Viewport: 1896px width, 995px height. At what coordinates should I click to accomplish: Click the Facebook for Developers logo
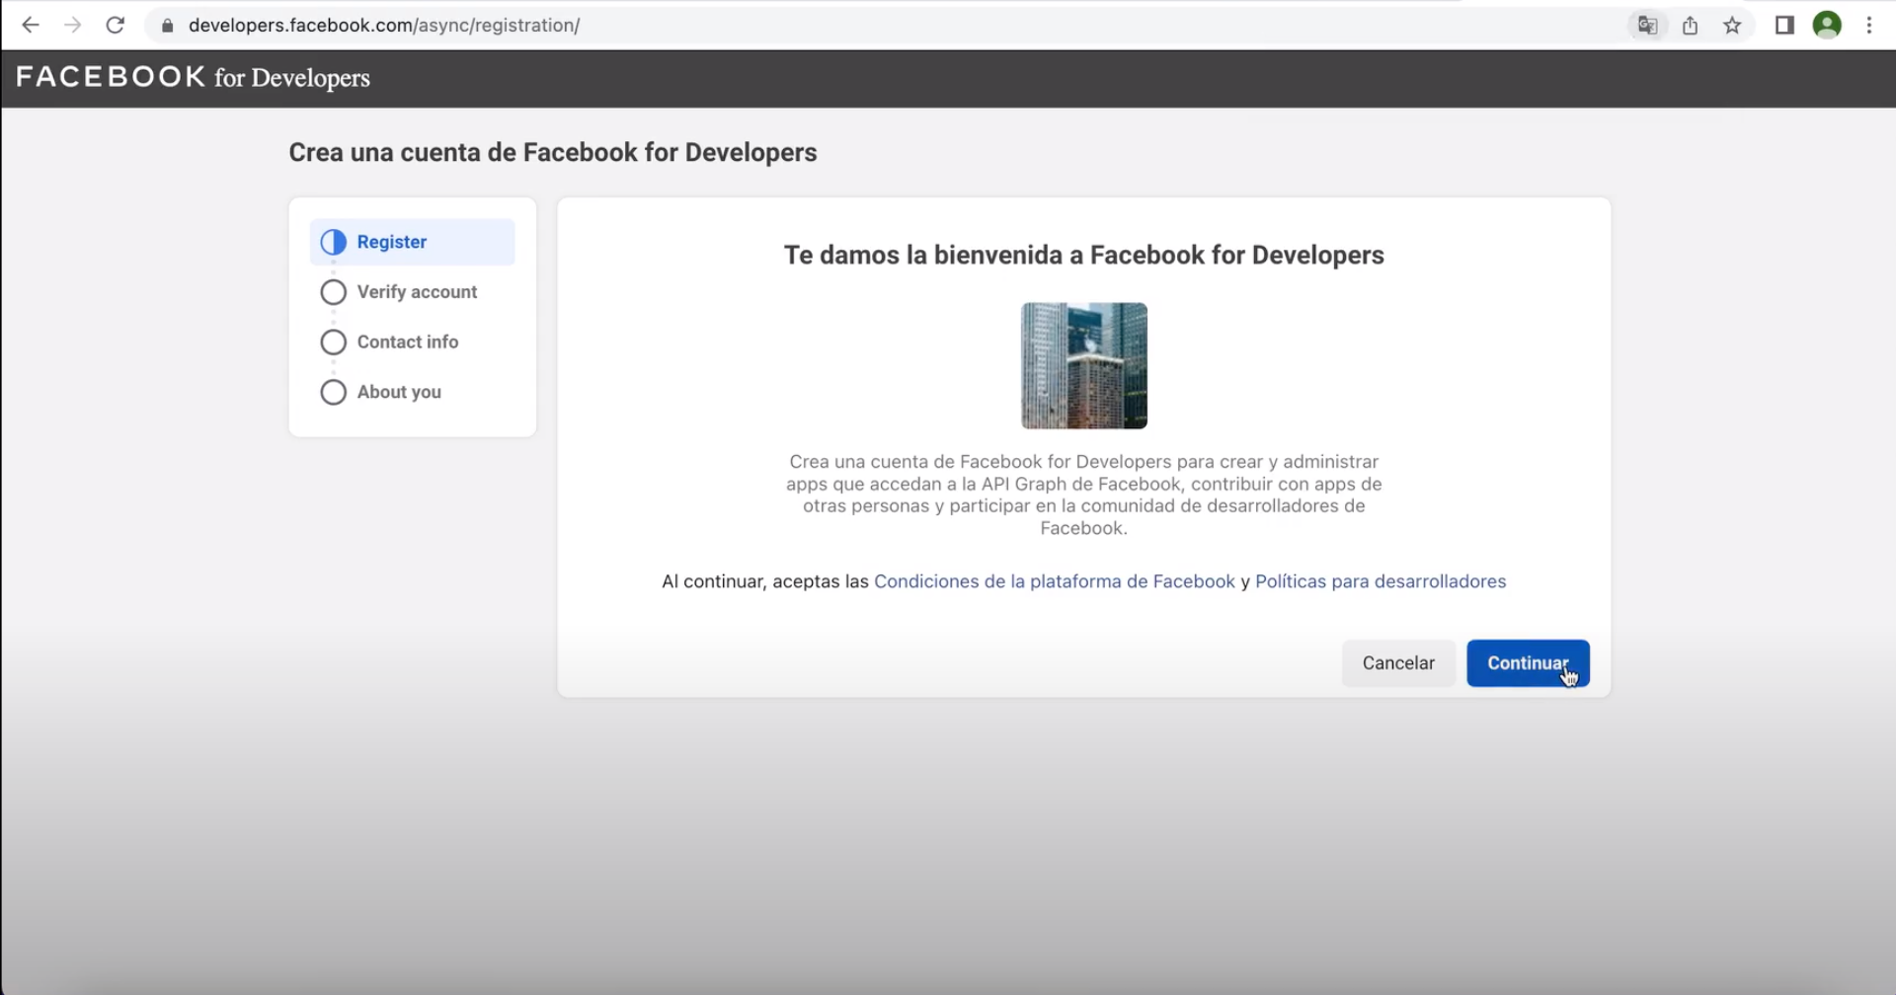click(193, 77)
